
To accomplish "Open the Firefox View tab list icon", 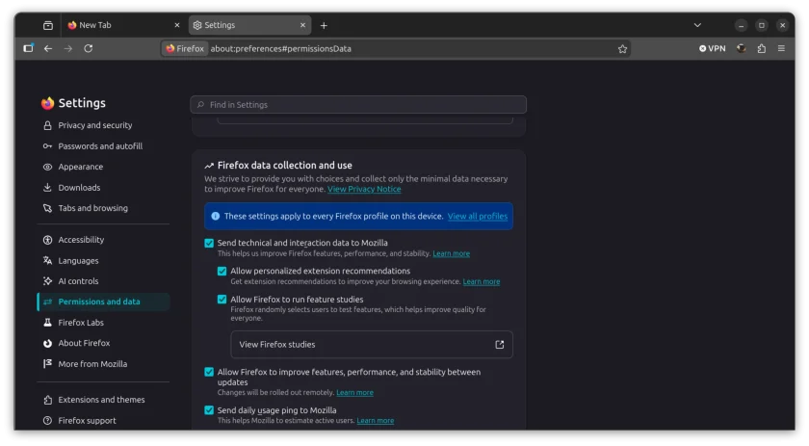I will [47, 25].
